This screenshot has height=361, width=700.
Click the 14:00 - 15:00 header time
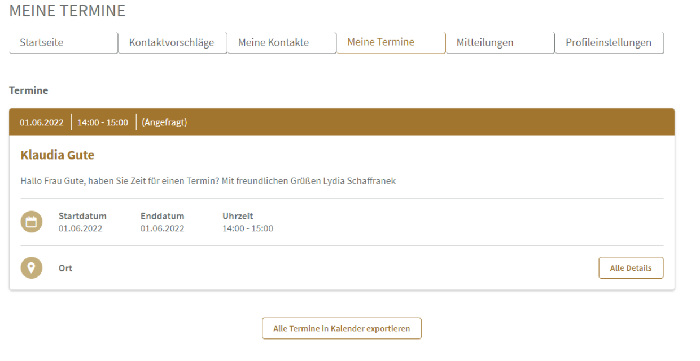click(x=103, y=122)
